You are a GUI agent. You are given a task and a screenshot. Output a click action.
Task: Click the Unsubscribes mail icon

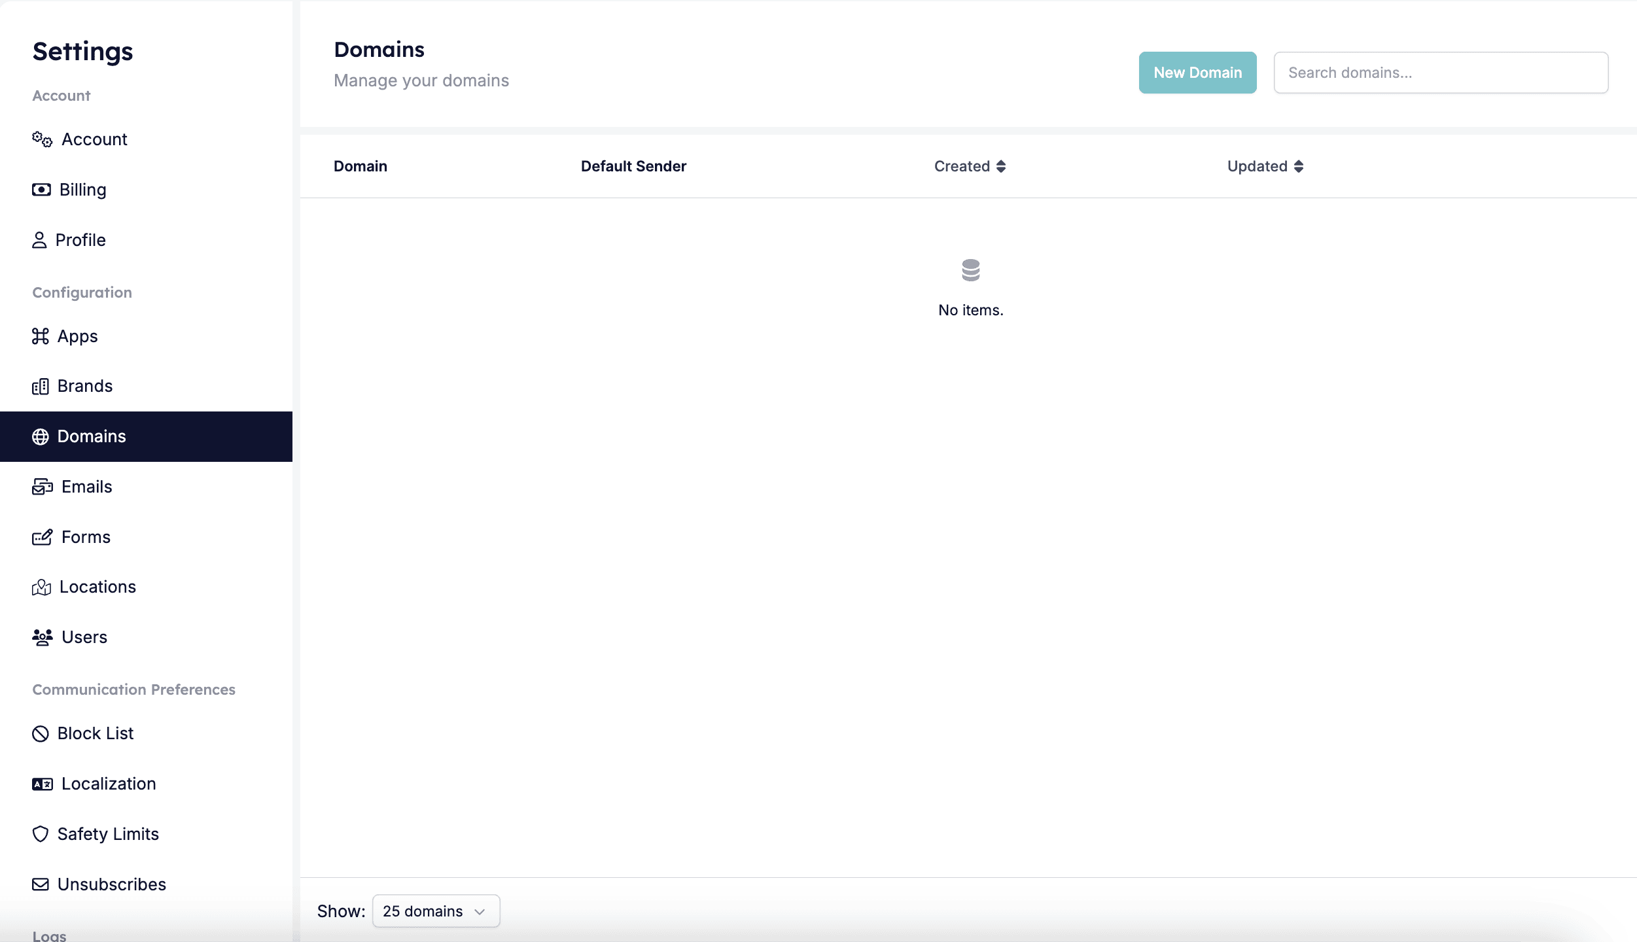click(41, 884)
